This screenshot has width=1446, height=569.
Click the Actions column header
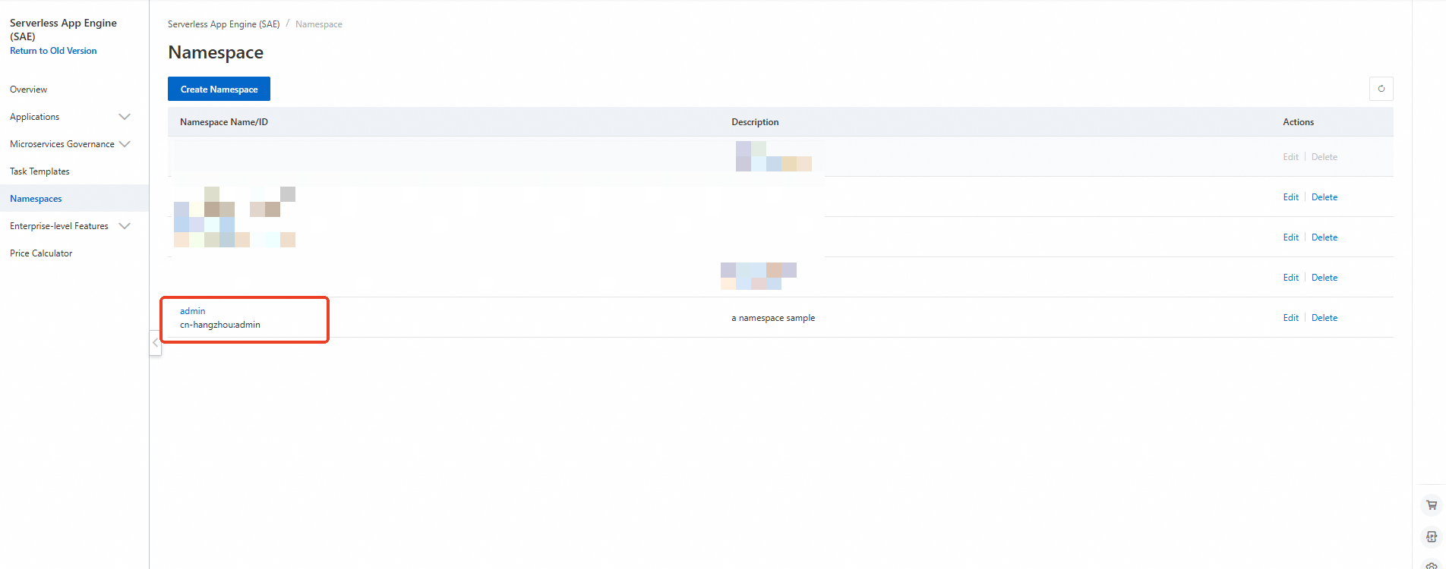[1298, 122]
